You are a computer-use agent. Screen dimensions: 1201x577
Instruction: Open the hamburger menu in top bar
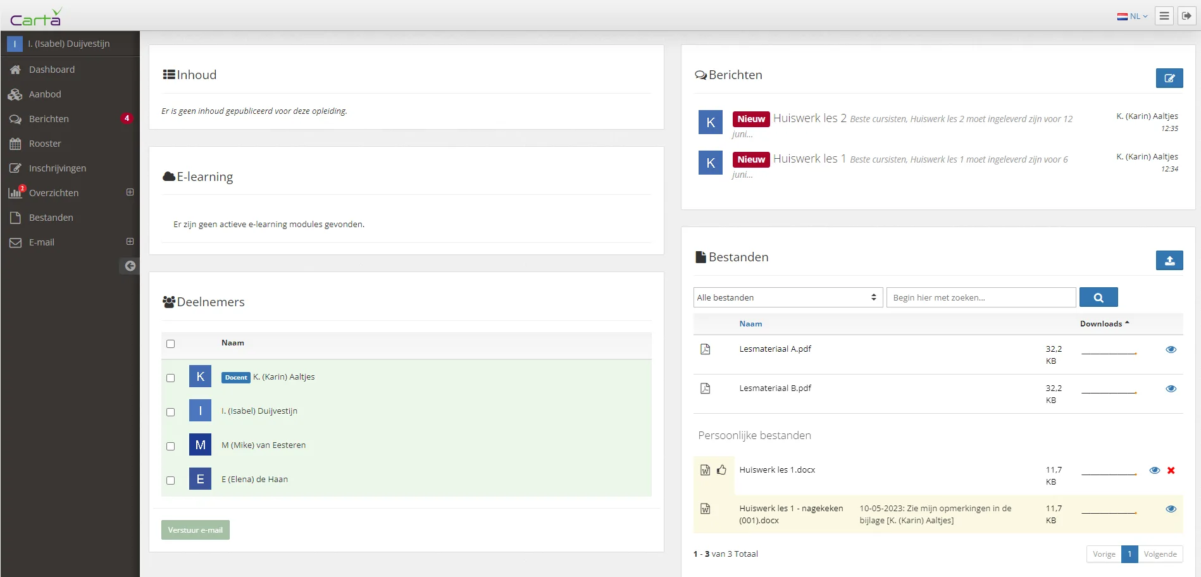[x=1164, y=16]
